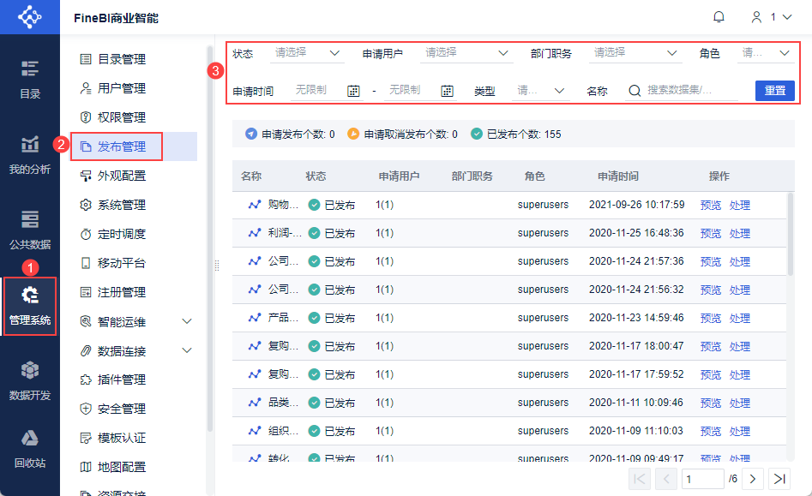The width and height of the screenshot is (812, 496).
Task: Click the 重置 reset button
Action: tap(775, 91)
